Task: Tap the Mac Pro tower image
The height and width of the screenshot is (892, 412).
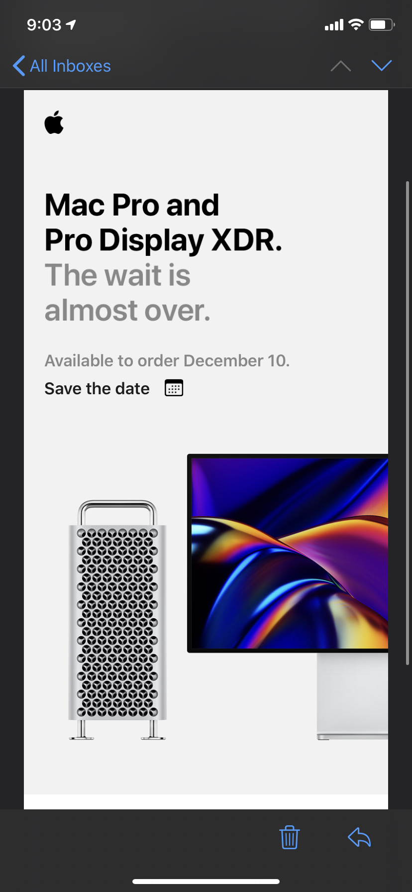Action: click(x=117, y=620)
